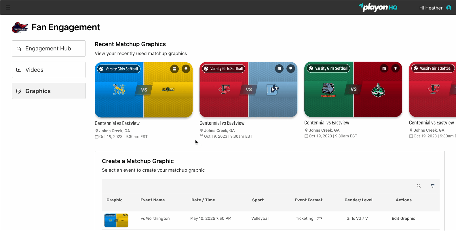Click scoreboard icon on the Oak Ridge Spartans card
This screenshot has width=456, height=231.
pos(384,68)
